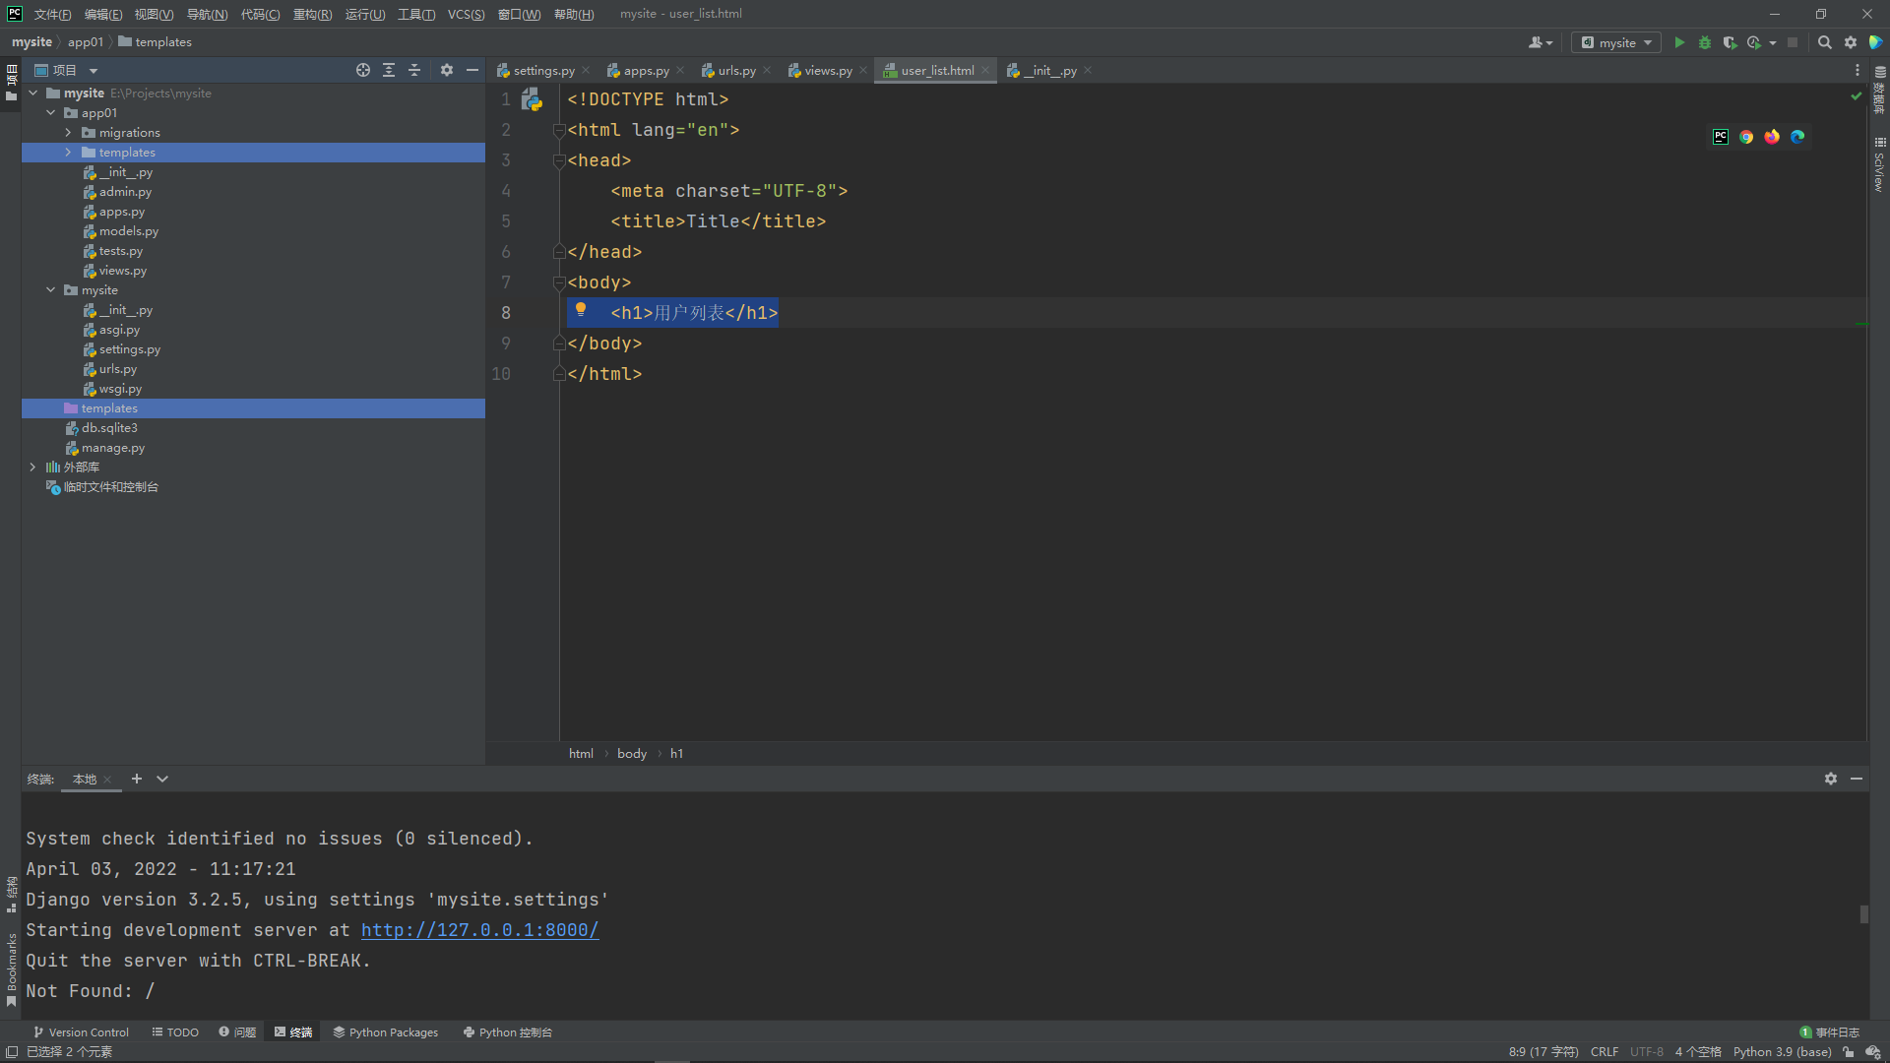The width and height of the screenshot is (1890, 1063).
Task: Click the yellow intention lightbulb on line 8
Action: pos(581,310)
